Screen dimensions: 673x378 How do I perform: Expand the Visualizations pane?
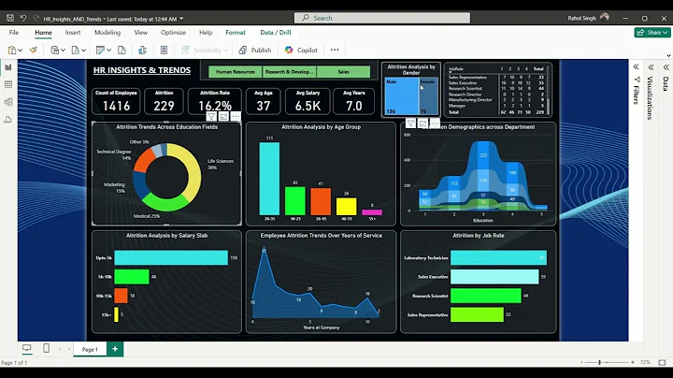coord(652,67)
